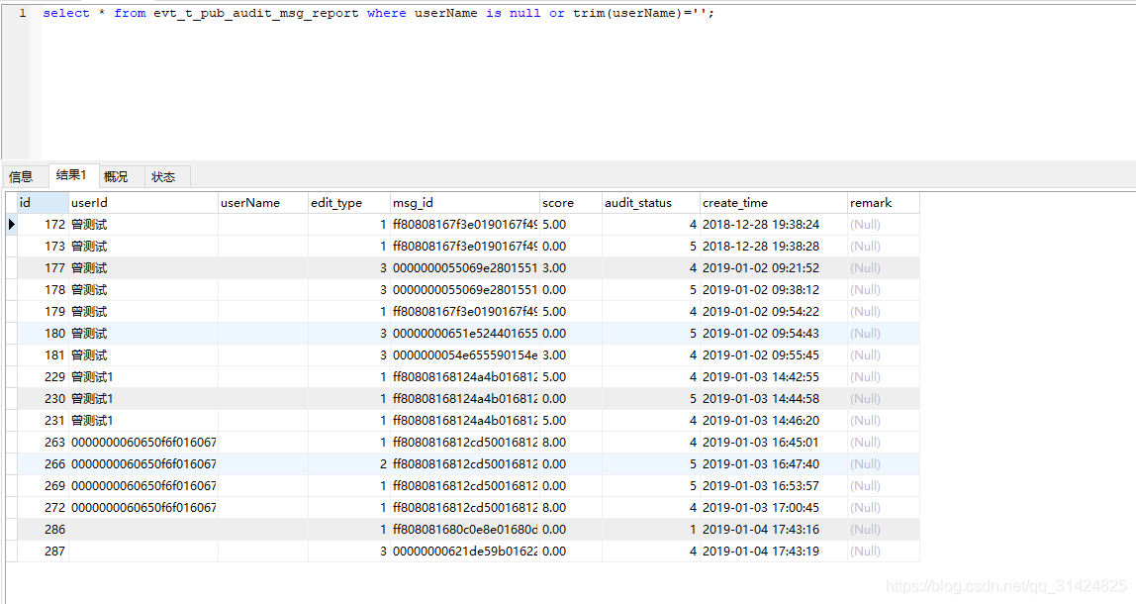
Task: Click the msg_id column header
Action: pyautogui.click(x=465, y=203)
